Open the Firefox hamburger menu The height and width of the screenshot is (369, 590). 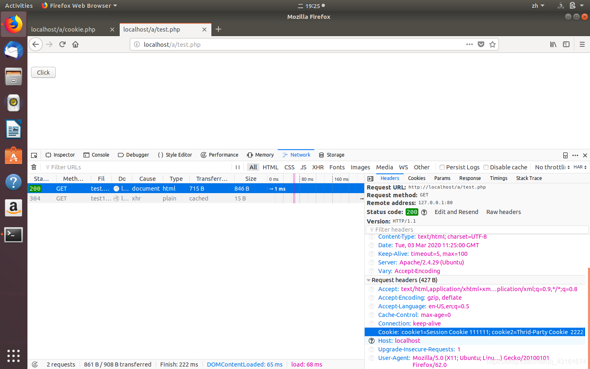[582, 44]
